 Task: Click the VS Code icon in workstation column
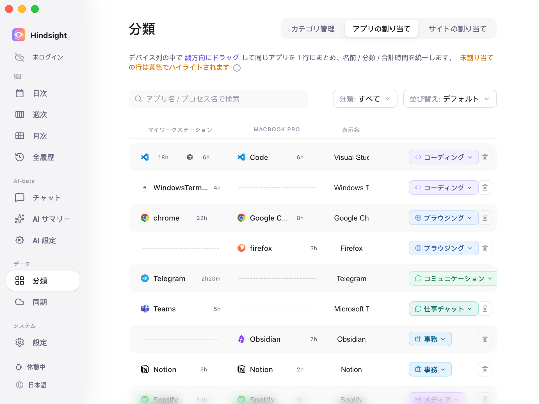pos(145,157)
